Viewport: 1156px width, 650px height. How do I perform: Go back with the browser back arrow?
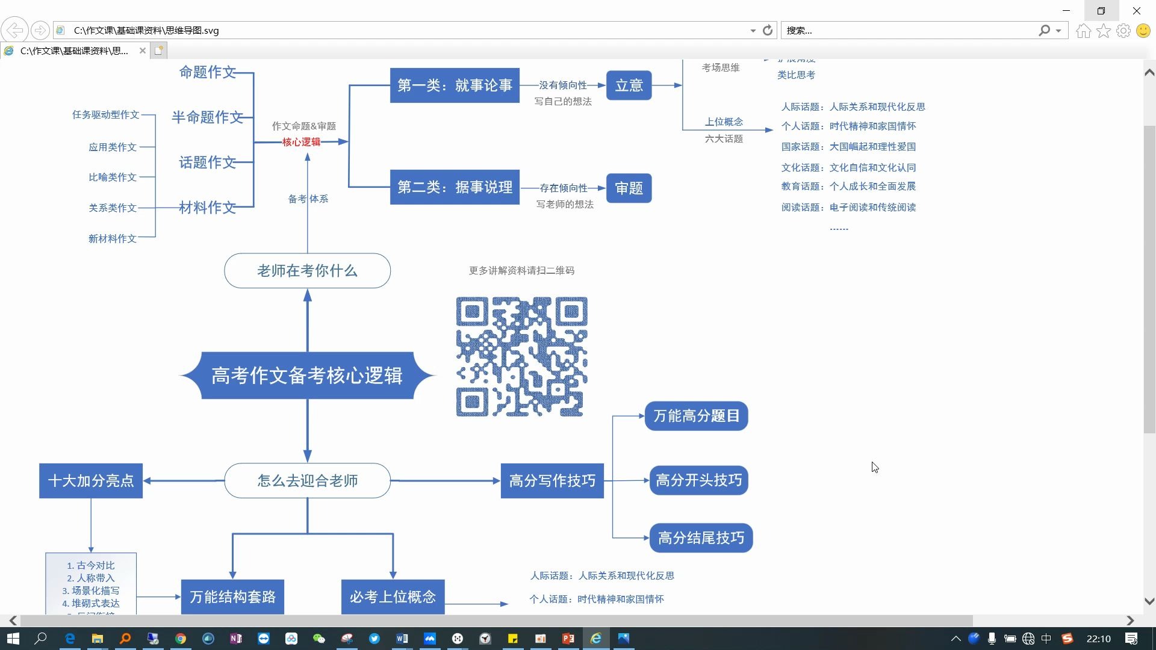(x=14, y=30)
